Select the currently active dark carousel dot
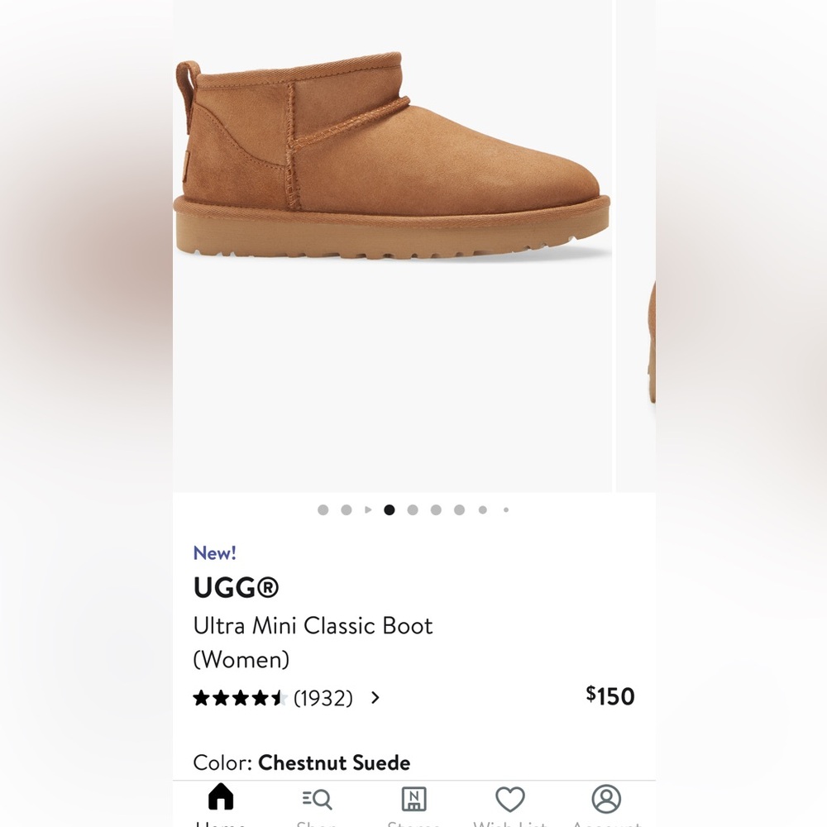827x827 pixels. coord(389,509)
